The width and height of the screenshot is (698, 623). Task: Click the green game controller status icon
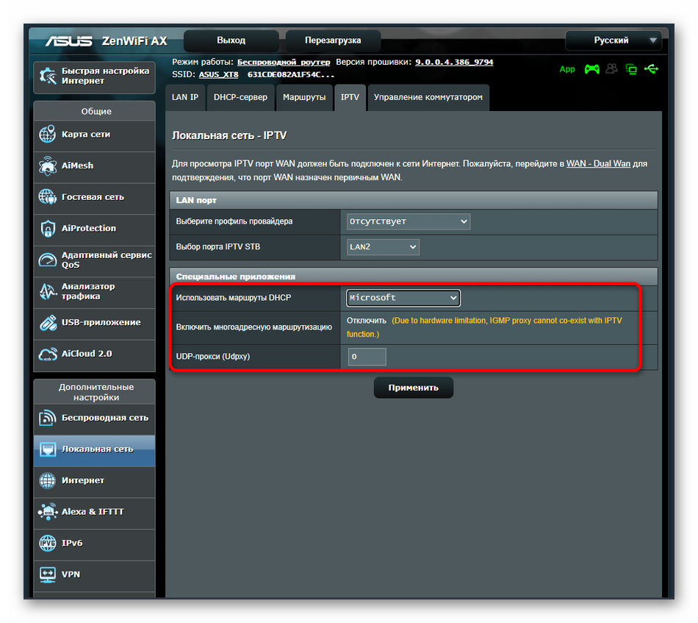point(591,69)
